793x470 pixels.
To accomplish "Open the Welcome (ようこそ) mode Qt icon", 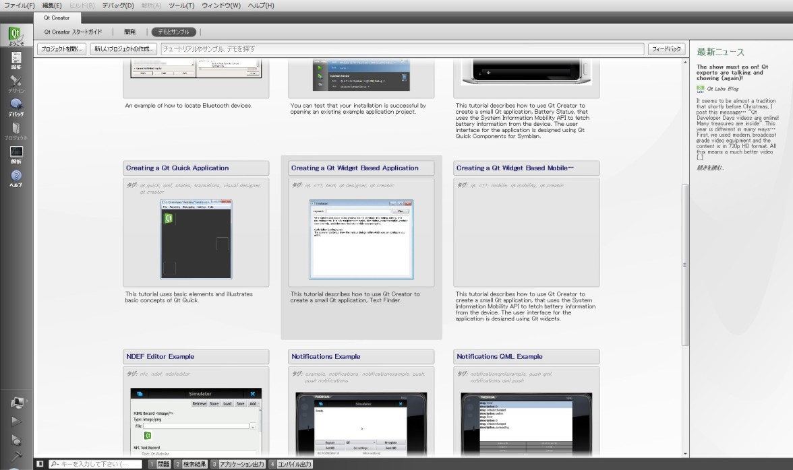I will (15, 35).
